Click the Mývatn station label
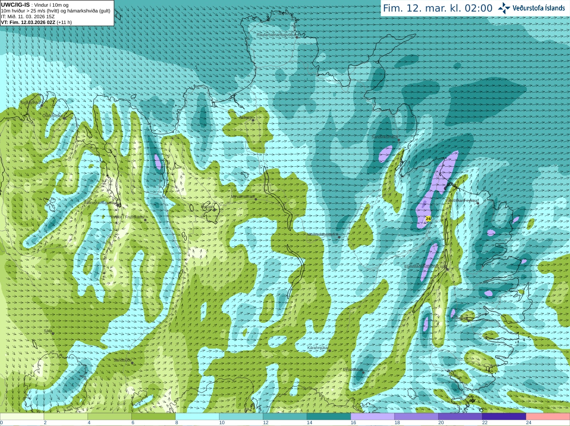 [208, 207]
